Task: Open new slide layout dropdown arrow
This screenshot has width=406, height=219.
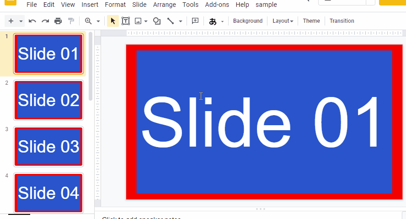Action: (21, 21)
